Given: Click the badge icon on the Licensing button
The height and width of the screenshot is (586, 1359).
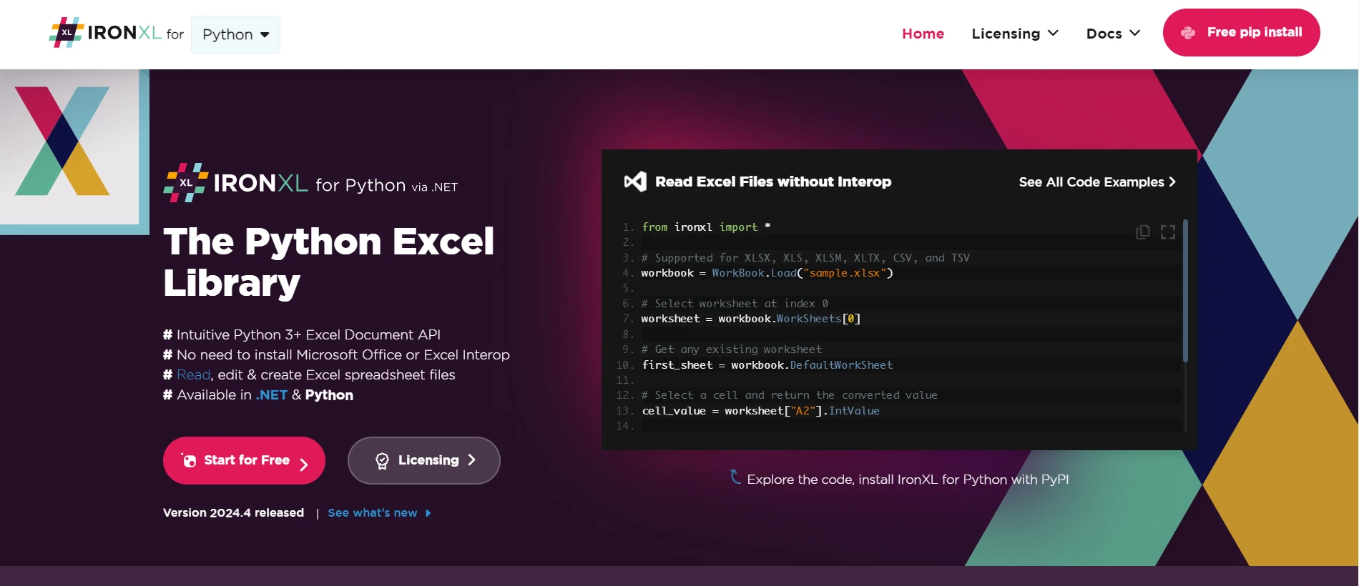Looking at the screenshot, I should click(382, 461).
